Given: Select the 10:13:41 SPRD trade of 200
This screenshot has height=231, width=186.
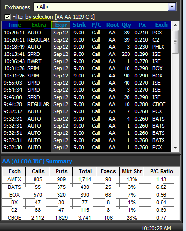Looking at the screenshot, I should [86, 54].
